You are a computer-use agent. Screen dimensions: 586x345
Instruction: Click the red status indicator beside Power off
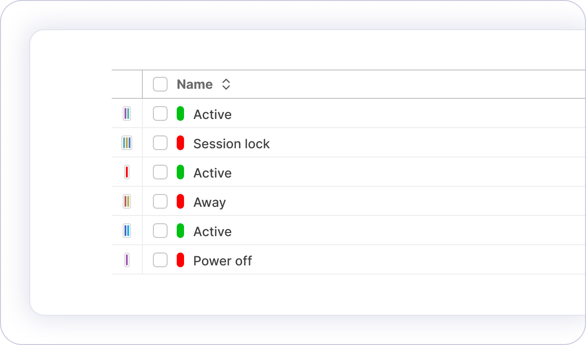click(x=180, y=260)
